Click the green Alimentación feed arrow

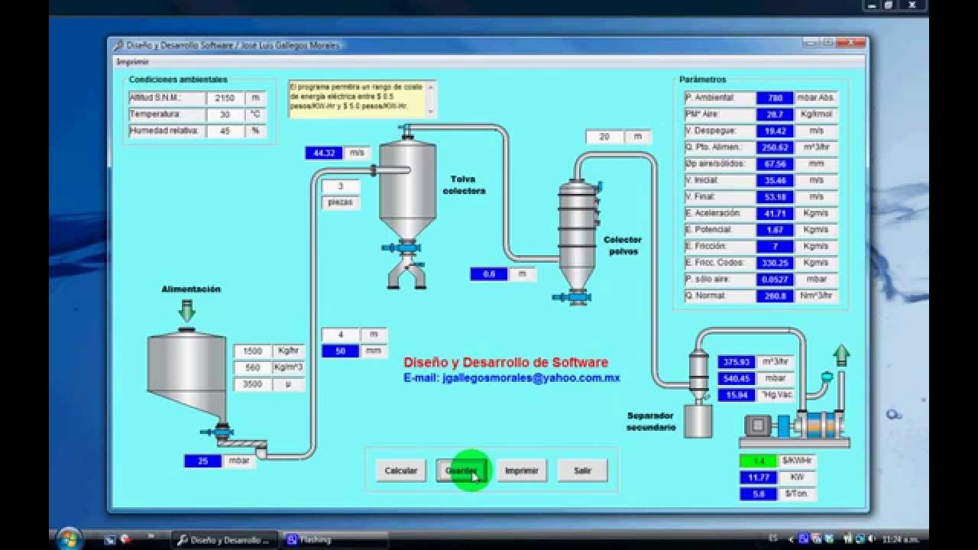click(x=187, y=311)
